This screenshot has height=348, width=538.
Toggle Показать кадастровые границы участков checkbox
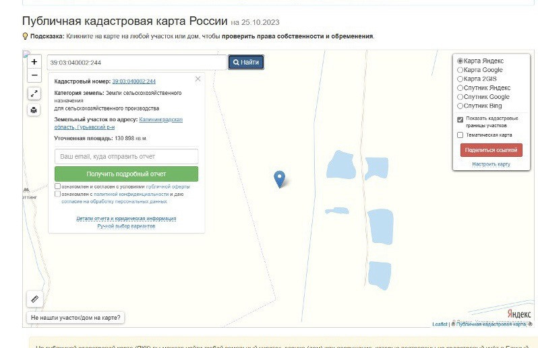(460, 120)
